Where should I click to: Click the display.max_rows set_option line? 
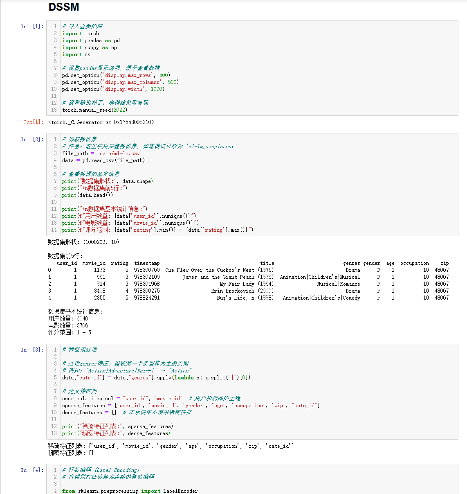pyautogui.click(x=116, y=75)
